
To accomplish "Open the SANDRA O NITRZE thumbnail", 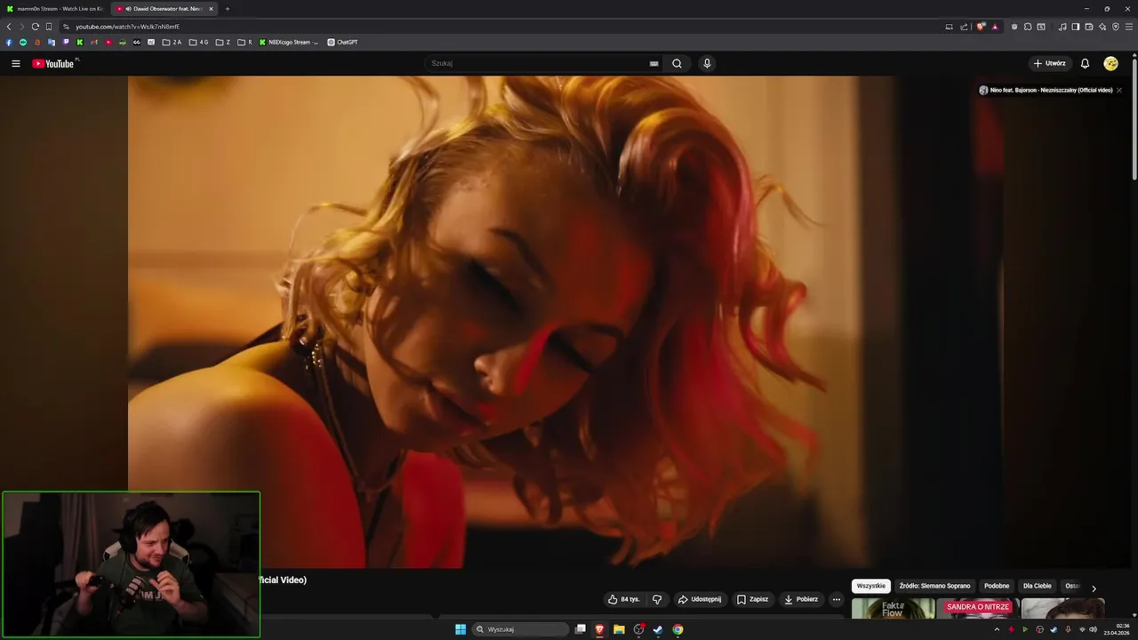I will tap(978, 609).
